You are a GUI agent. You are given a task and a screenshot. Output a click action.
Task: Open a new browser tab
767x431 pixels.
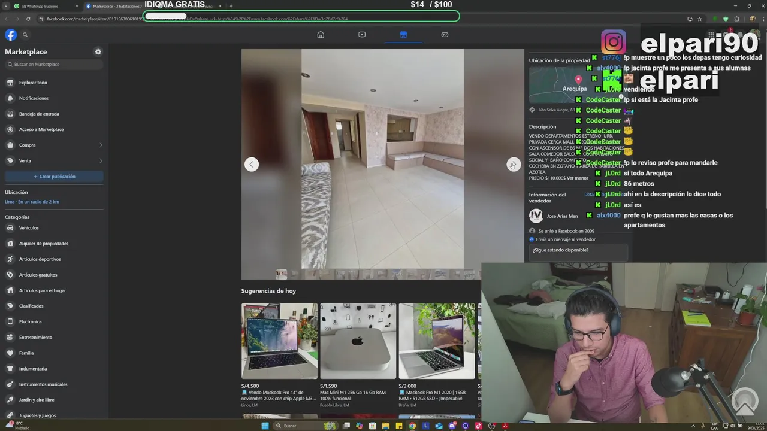pos(231,6)
